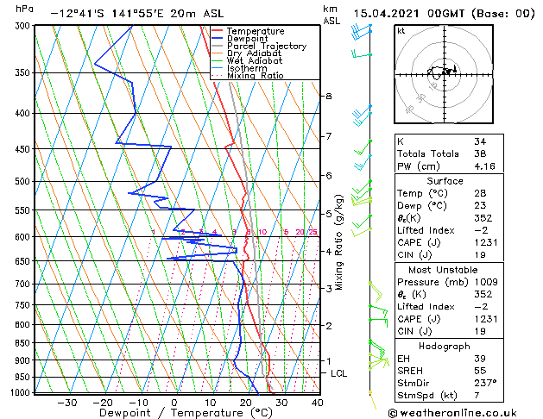The height and width of the screenshot is (419, 543).
Task: Click the 1 km altitude label
Action: tap(329, 361)
